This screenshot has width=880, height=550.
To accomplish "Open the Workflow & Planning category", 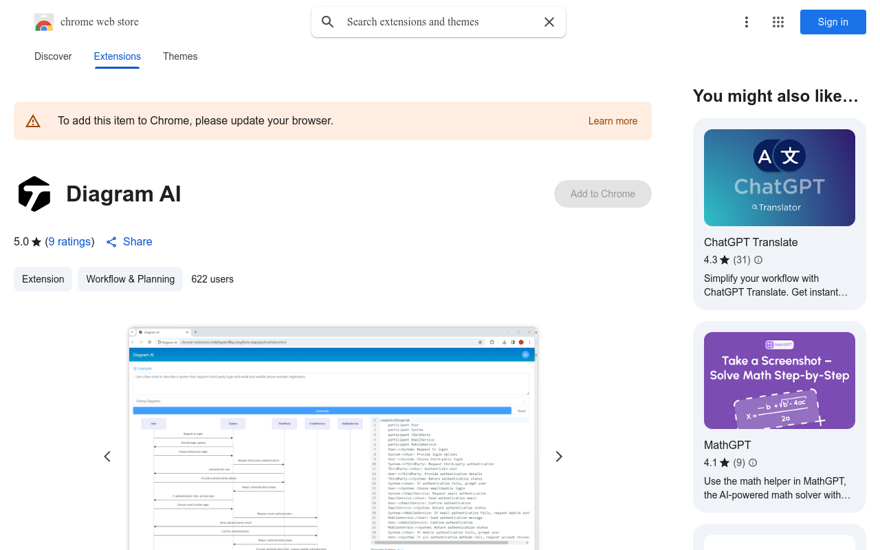I will click(x=130, y=279).
